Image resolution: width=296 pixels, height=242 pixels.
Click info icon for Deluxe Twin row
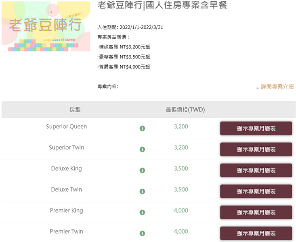[142, 191]
